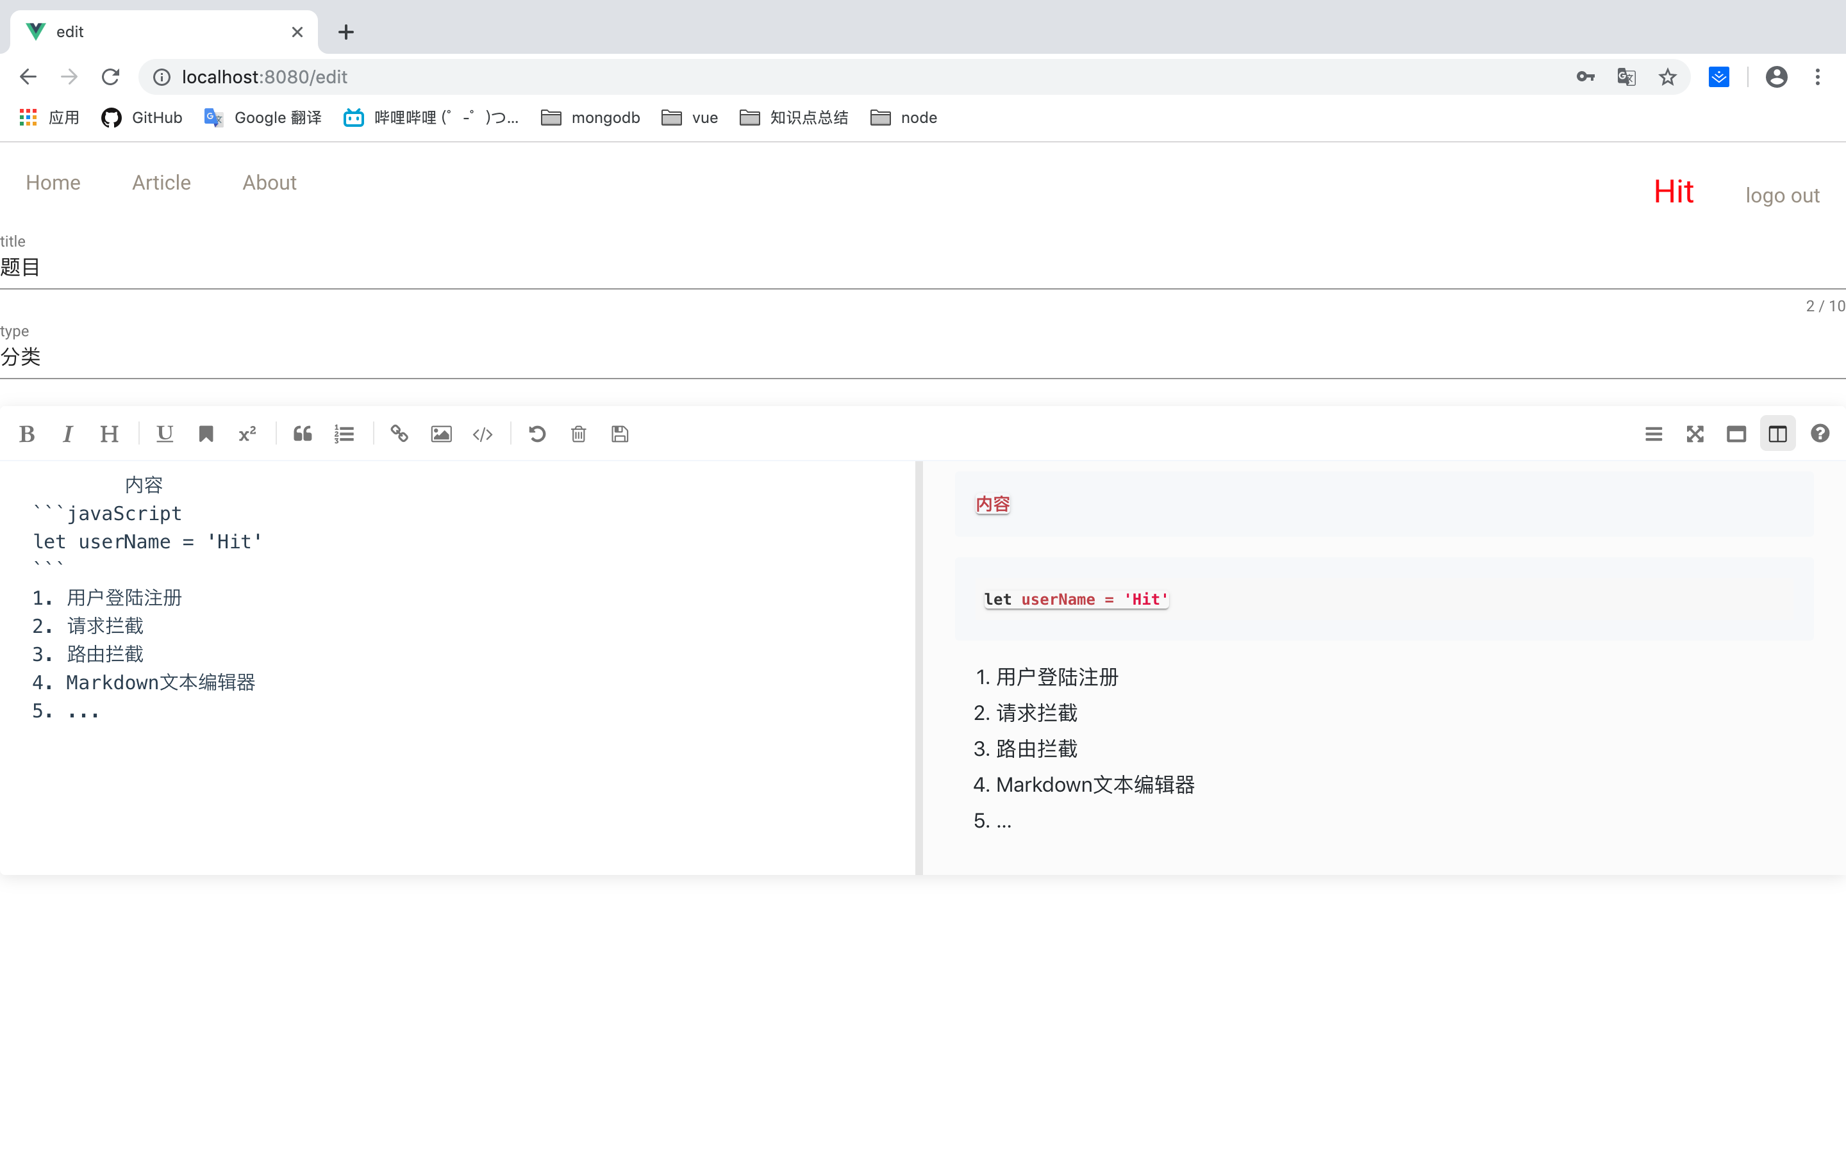Viewport: 1846px width, 1153px height.
Task: Translate this page with Google Translate icon
Action: pos(1626,77)
